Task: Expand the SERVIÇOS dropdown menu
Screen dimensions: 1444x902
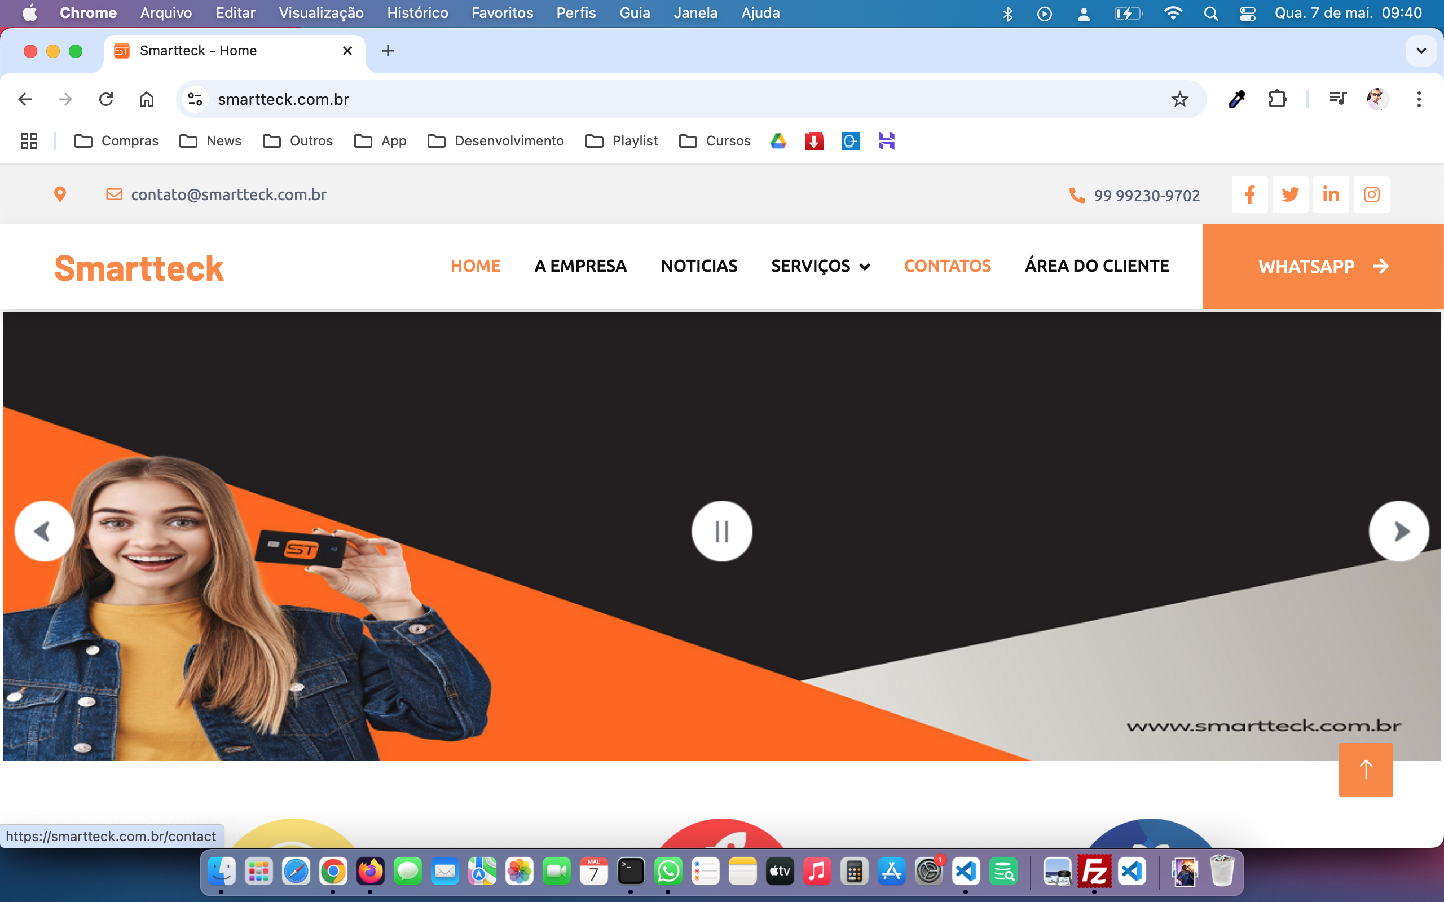Action: pos(821,266)
